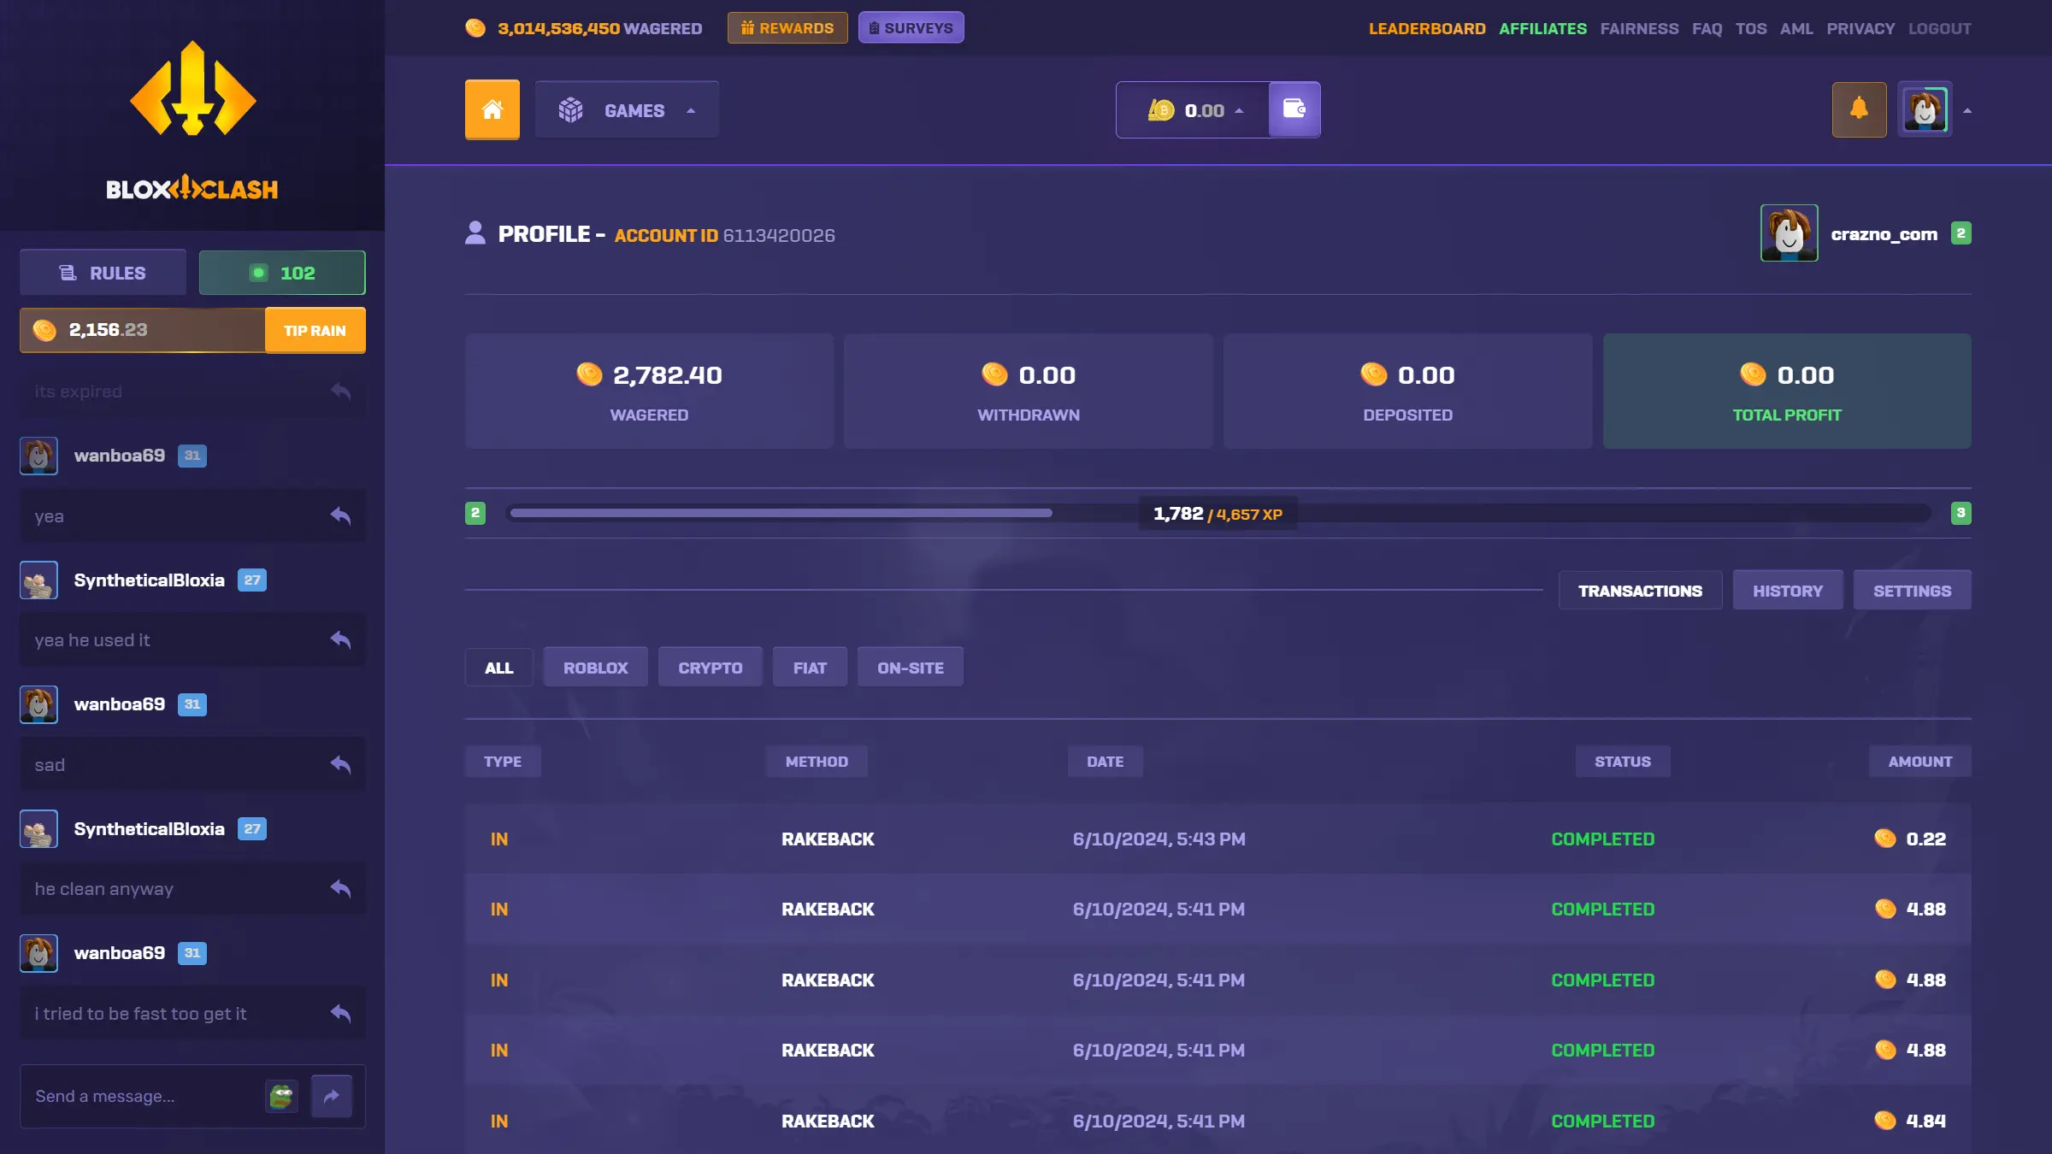Click the profile person icon
The image size is (2052, 1154).
pos(475,233)
